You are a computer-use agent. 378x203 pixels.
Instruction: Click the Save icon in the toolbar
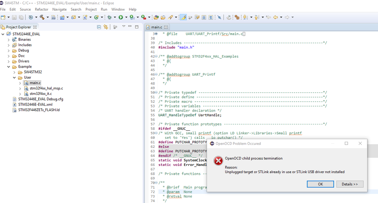(14, 17)
